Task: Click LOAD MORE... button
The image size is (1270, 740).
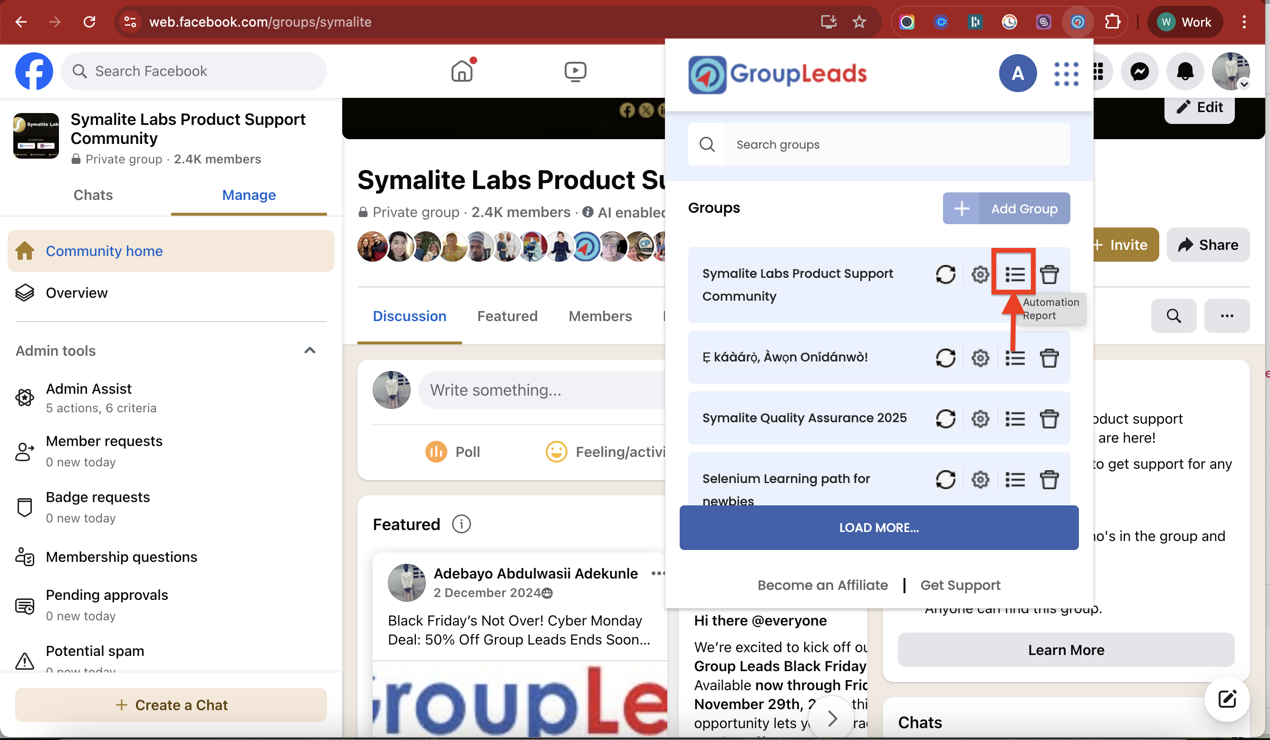Action: tap(878, 527)
